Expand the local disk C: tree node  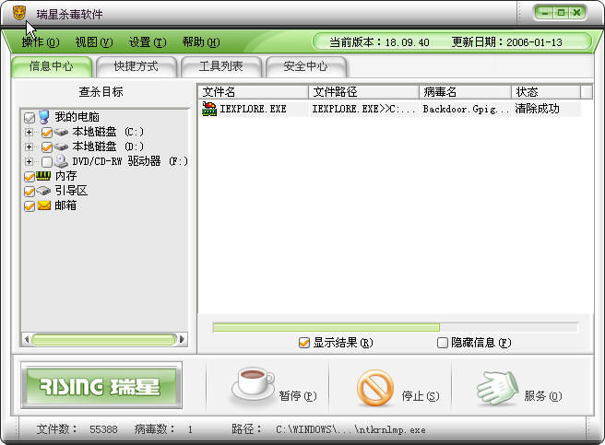[x=29, y=133]
